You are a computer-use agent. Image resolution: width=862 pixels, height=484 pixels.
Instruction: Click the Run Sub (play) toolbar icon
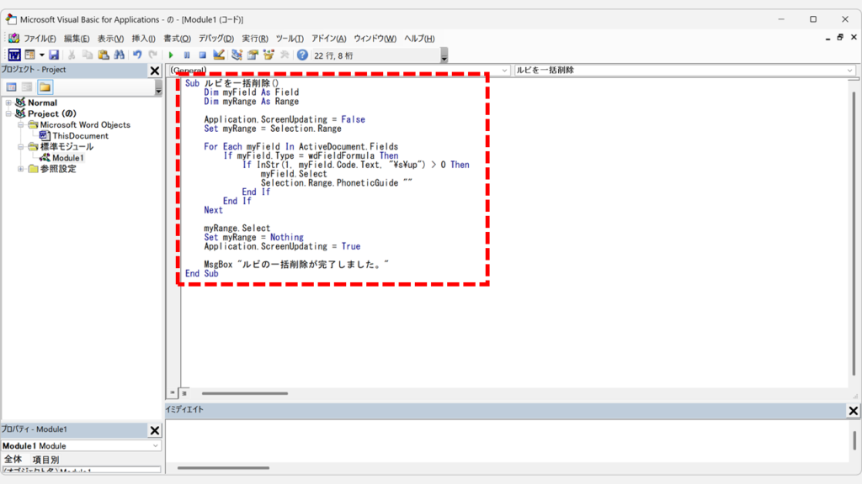click(171, 55)
